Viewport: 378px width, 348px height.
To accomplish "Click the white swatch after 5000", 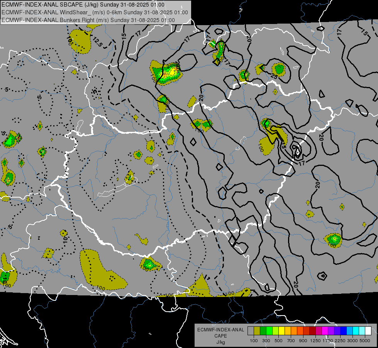I will point(368,331).
